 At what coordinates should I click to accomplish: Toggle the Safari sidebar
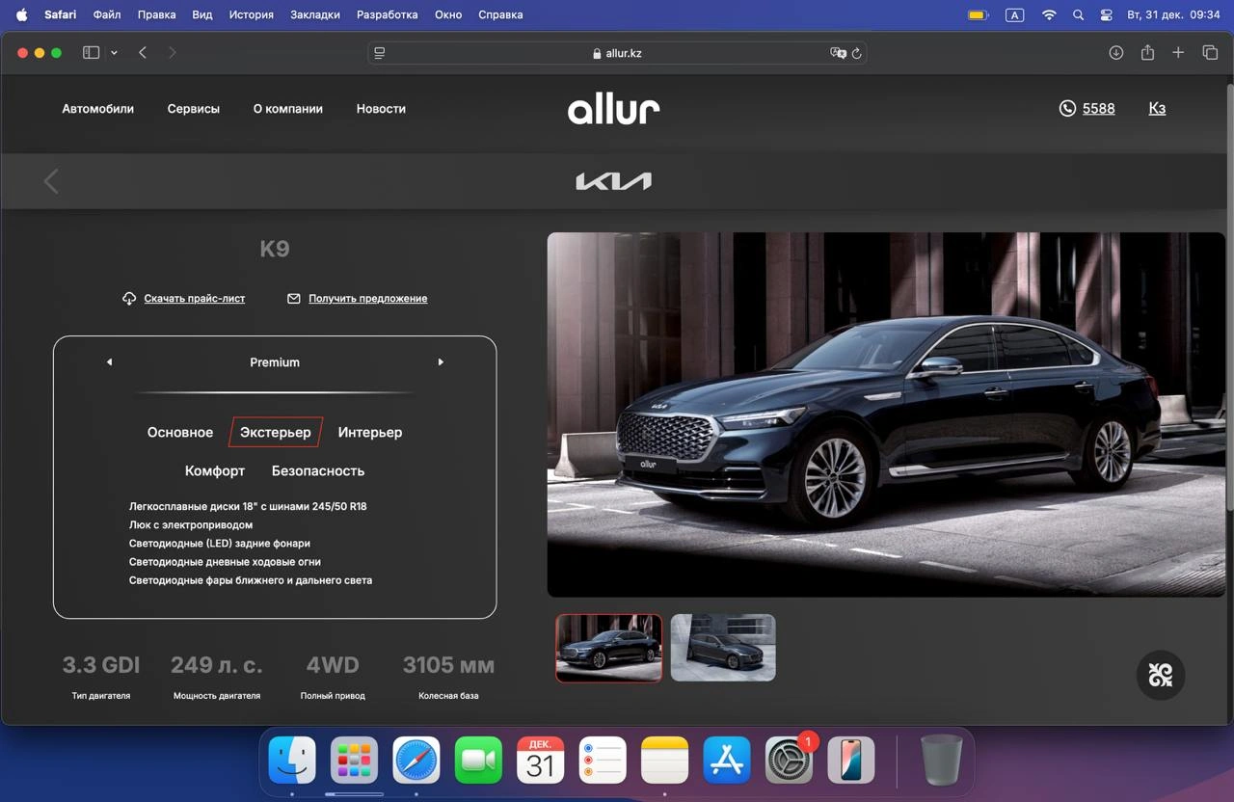click(92, 53)
